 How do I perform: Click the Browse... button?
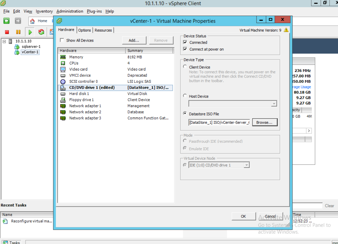[x=264, y=122]
